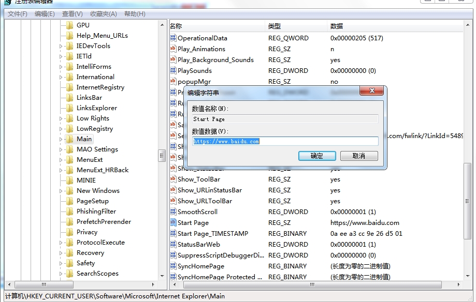Expand the MAO Settings tree node
Screen dimensions: 476x302
tap(61, 149)
